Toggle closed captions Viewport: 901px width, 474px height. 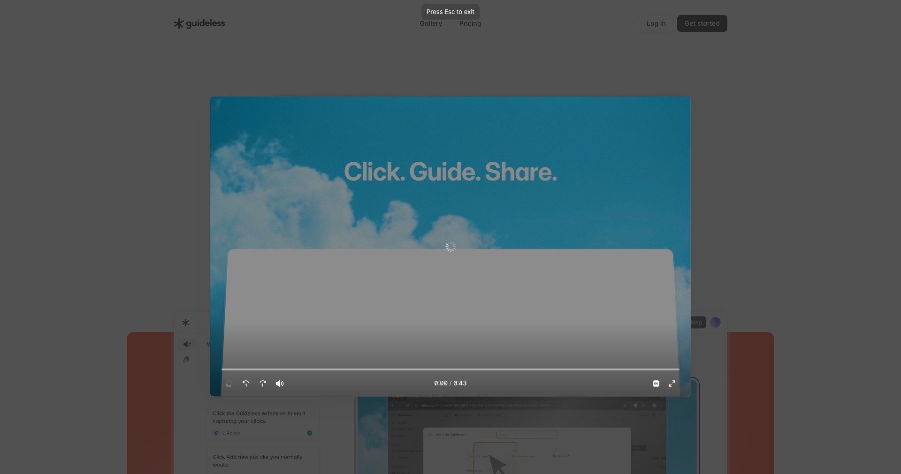click(x=656, y=384)
